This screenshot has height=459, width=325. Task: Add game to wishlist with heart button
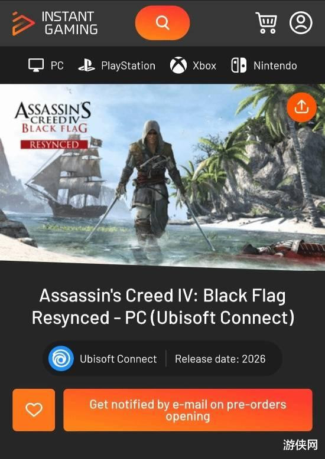(34, 410)
